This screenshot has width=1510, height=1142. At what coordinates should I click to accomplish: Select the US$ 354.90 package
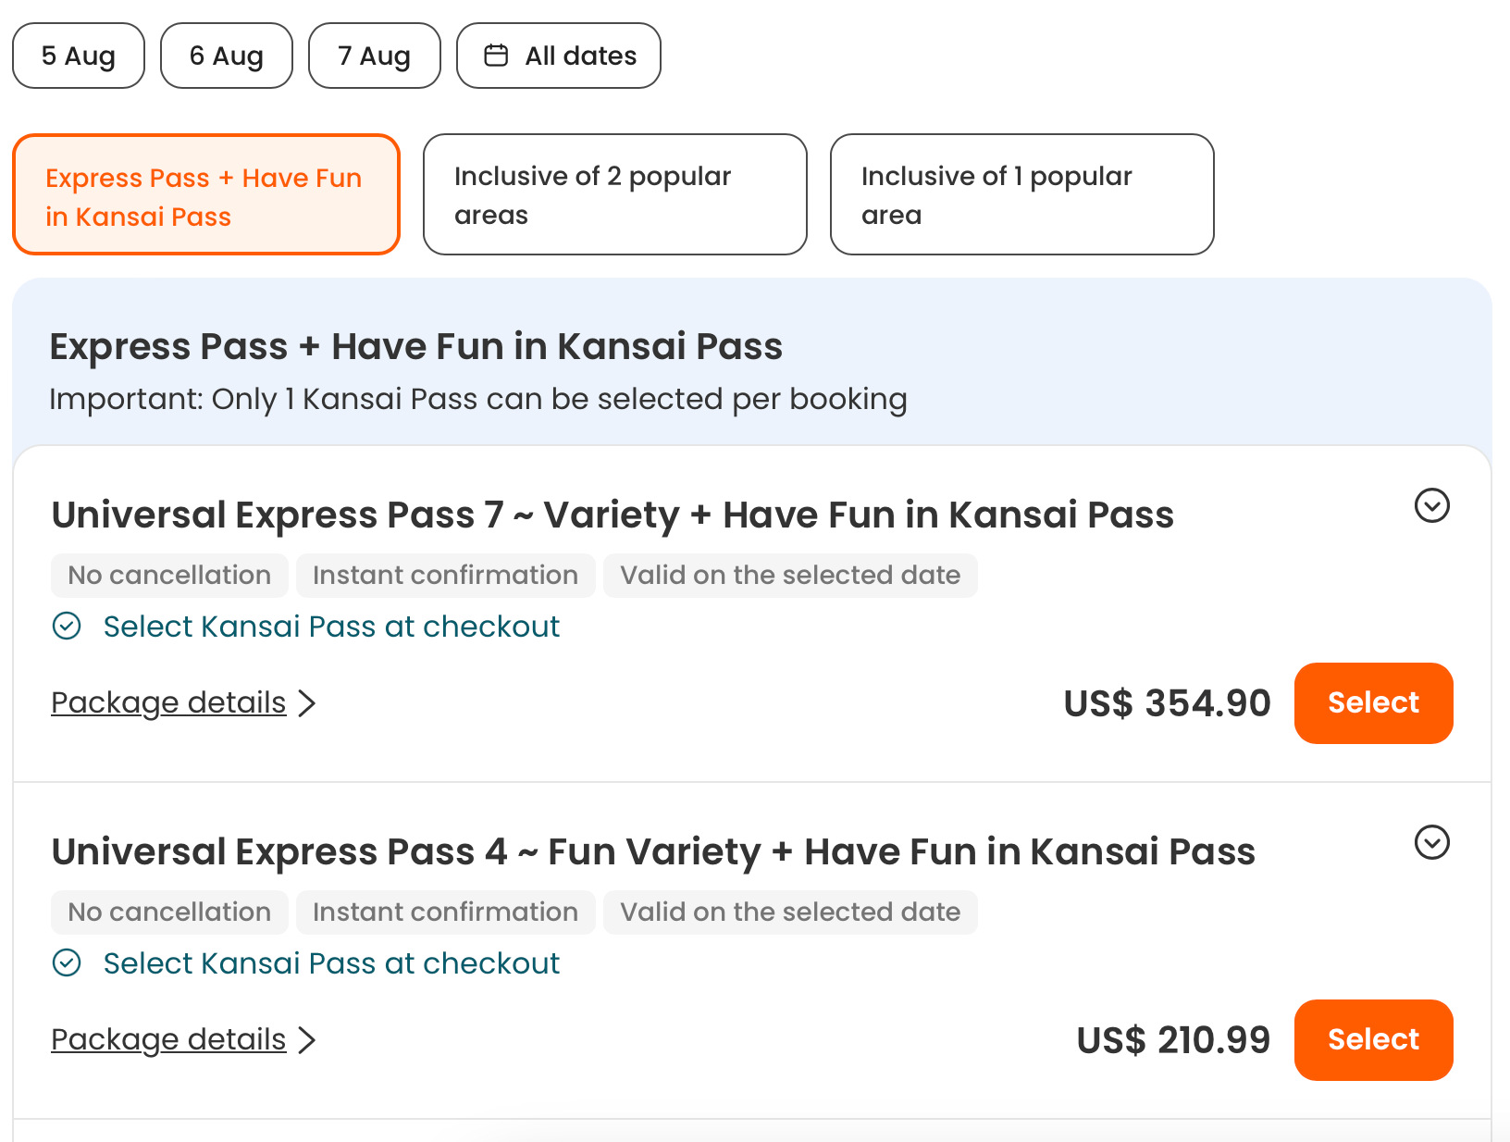pos(1373,703)
